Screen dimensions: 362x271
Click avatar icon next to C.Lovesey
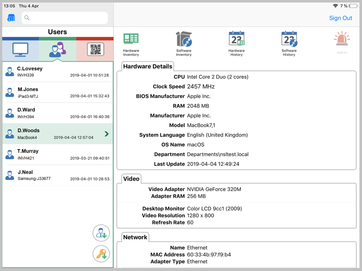[10, 72]
